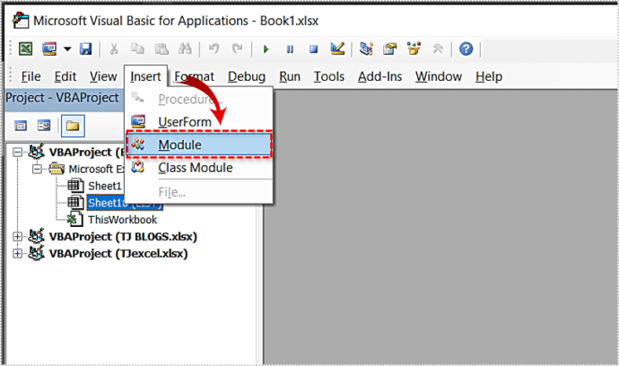The width and height of the screenshot is (619, 366).
Task: Open the Object Browser toolbar icon
Action: 414,48
